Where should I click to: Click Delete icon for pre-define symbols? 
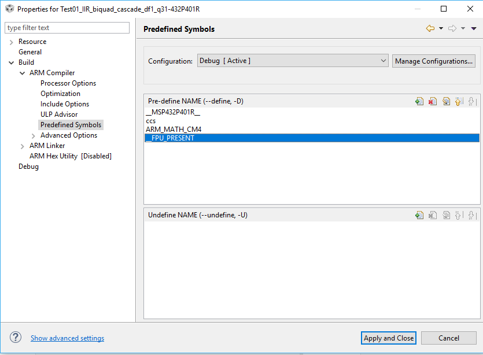pyautogui.click(x=433, y=101)
